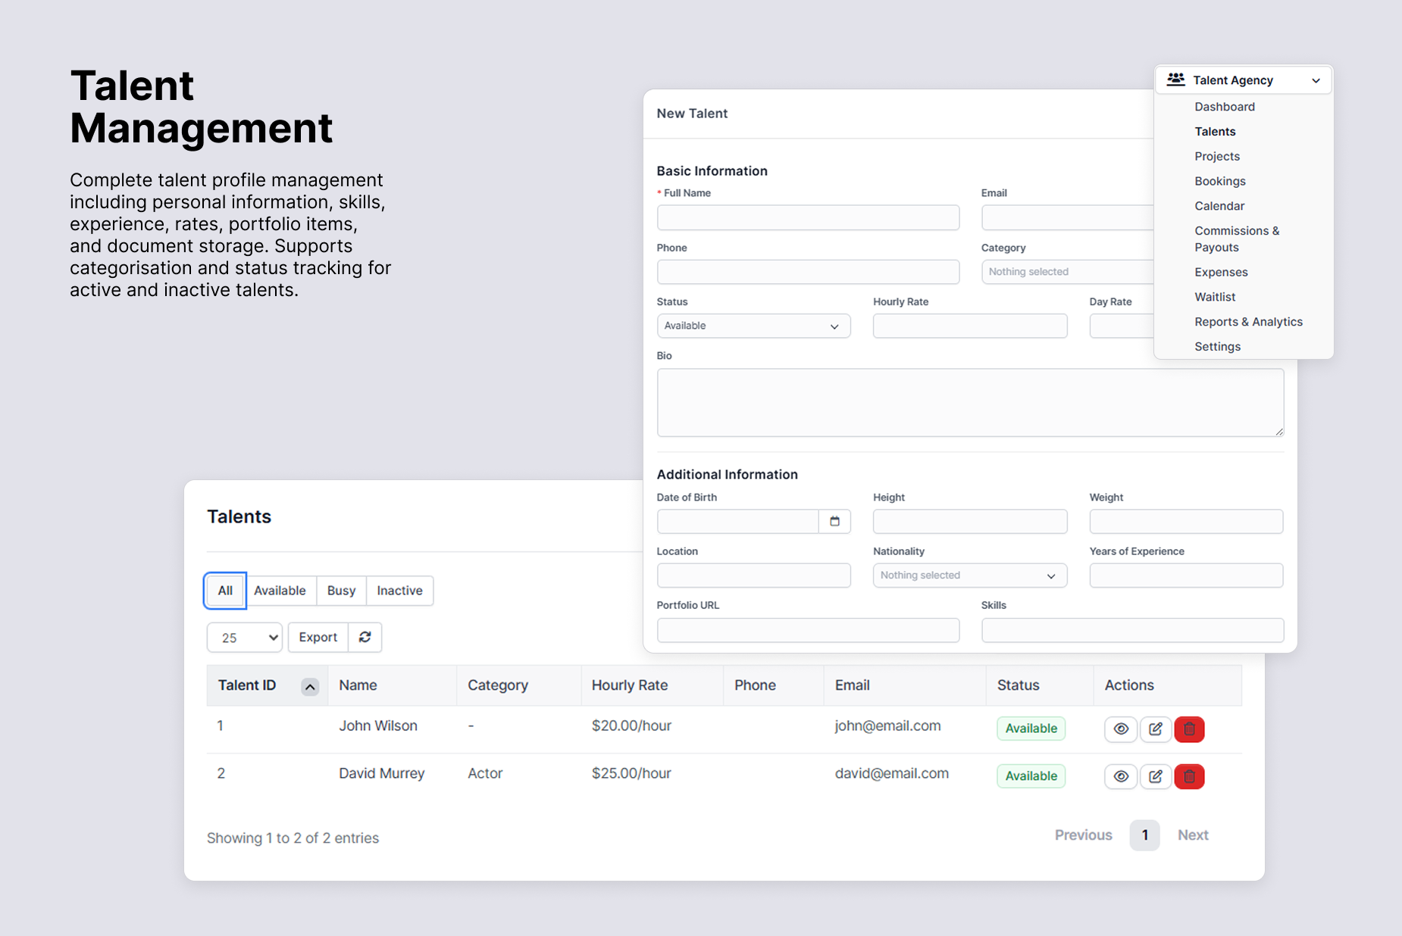This screenshot has height=936, width=1402.
Task: Edit John Wilson's talent record
Action: (x=1155, y=729)
